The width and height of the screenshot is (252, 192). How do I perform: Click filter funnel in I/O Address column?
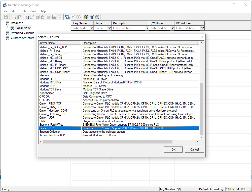[x=202, y=28]
